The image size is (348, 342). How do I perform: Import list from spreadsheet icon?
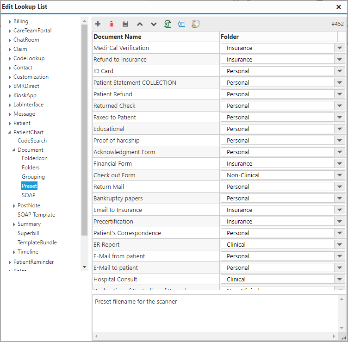click(181, 24)
